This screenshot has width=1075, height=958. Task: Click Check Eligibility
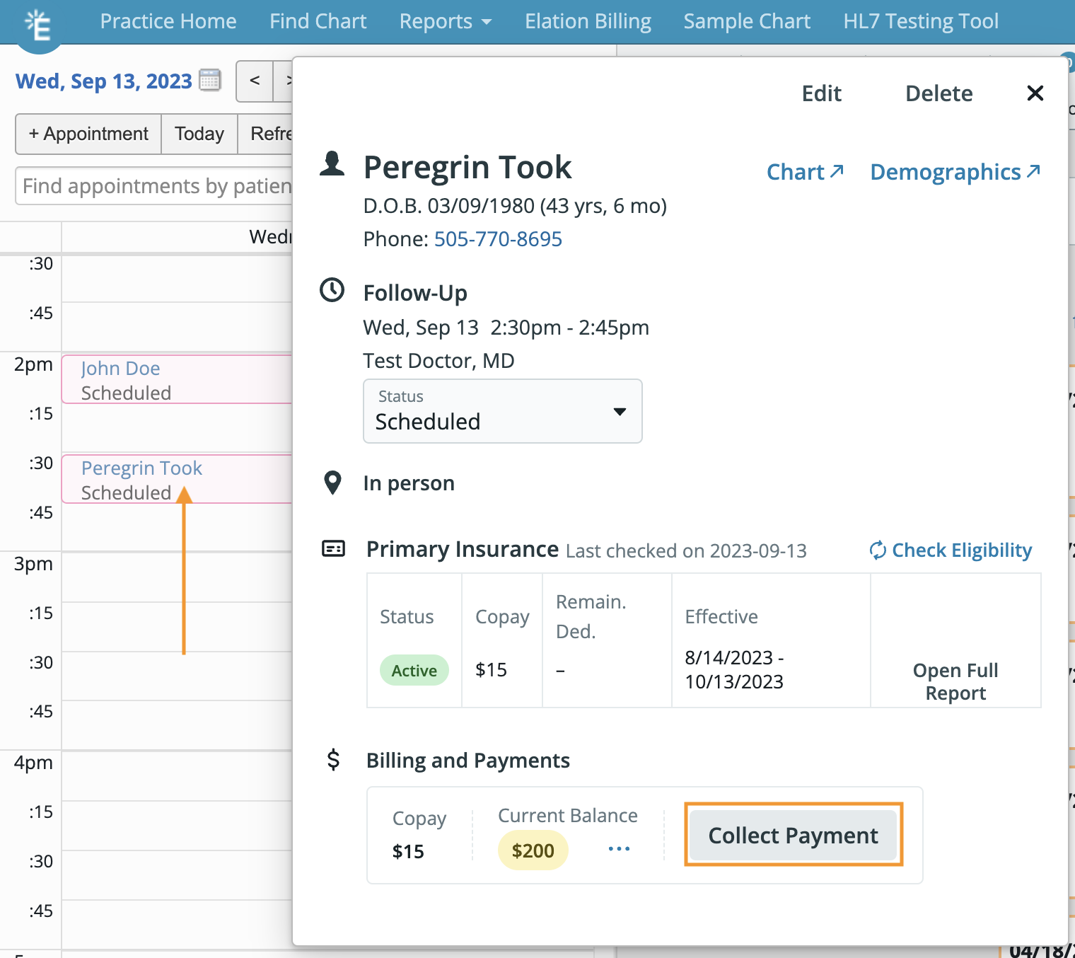pos(951,550)
